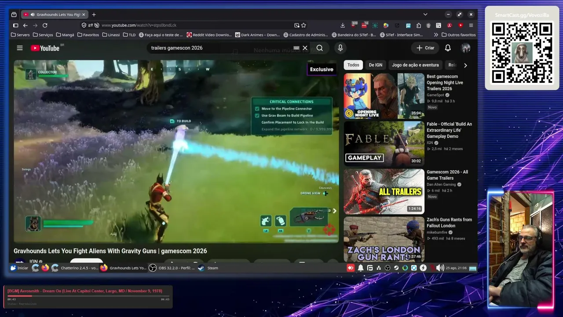Open the TLD bookmarks folder

pyautogui.click(x=129, y=35)
